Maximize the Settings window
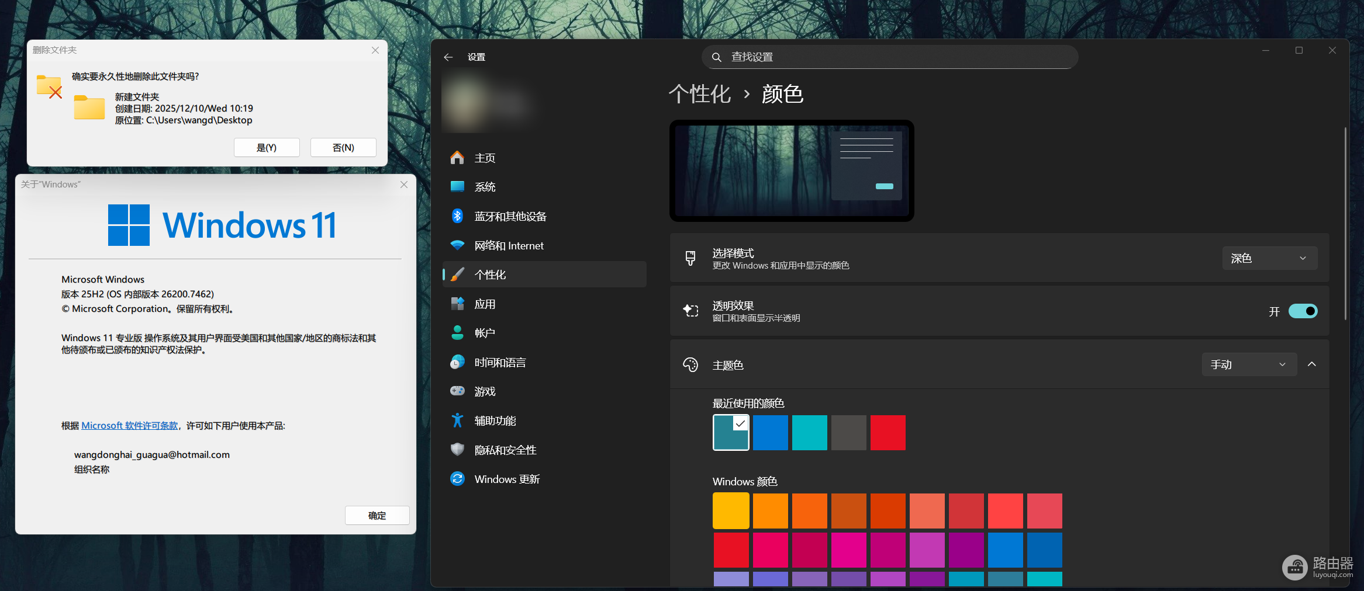Viewport: 1364px width, 591px height. point(1299,51)
